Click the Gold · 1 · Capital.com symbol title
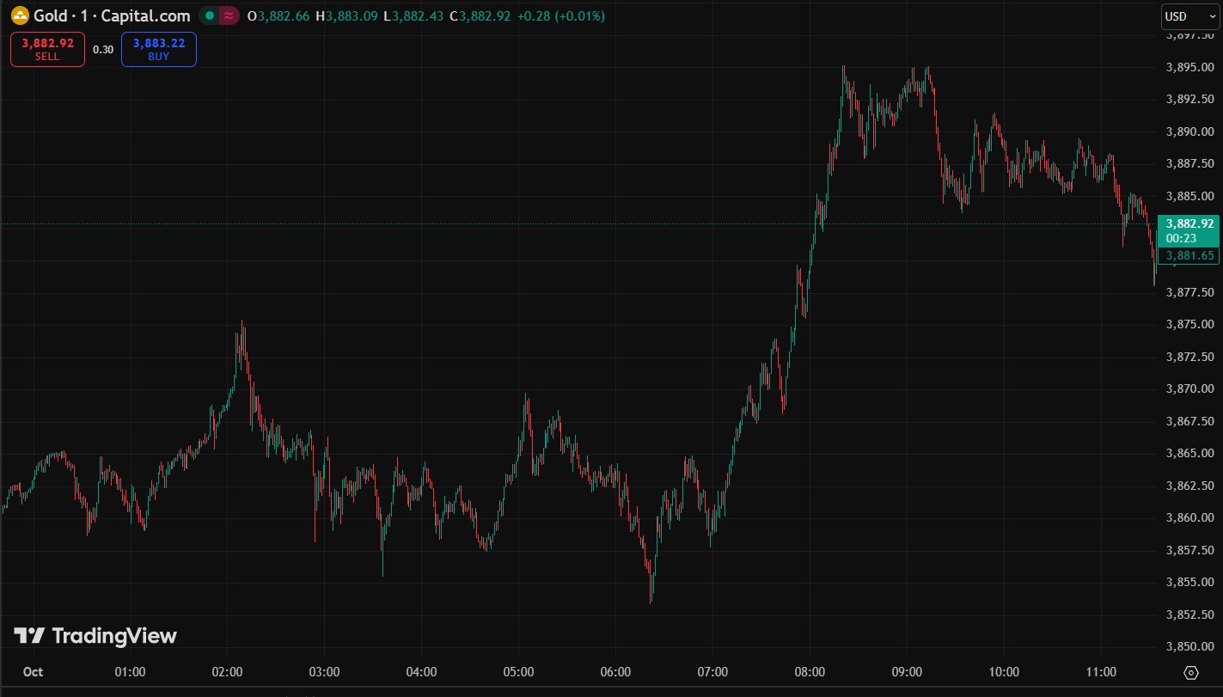1223x697 pixels. (112, 15)
